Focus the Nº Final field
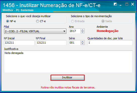Viewport: 137px width, 93px height. [51, 43]
